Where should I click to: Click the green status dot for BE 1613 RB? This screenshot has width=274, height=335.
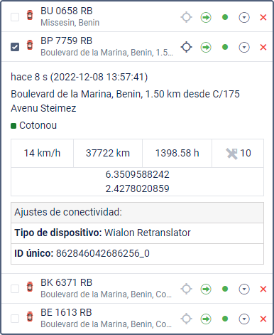(x=225, y=319)
